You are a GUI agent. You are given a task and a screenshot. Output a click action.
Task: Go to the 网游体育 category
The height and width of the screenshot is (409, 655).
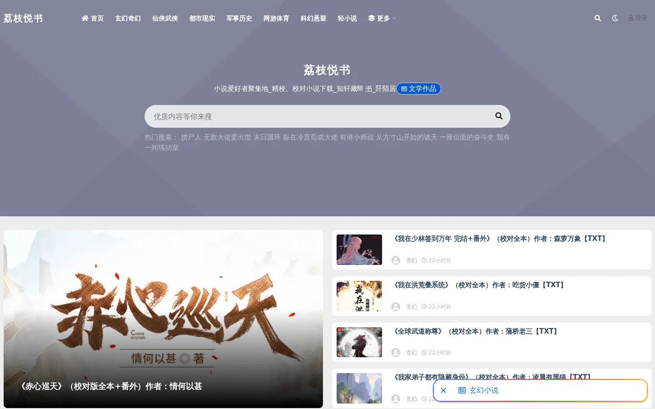pyautogui.click(x=276, y=18)
